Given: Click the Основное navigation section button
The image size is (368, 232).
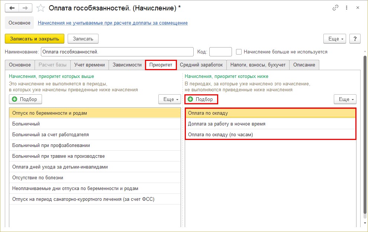Looking at the screenshot, I should 19,23.
